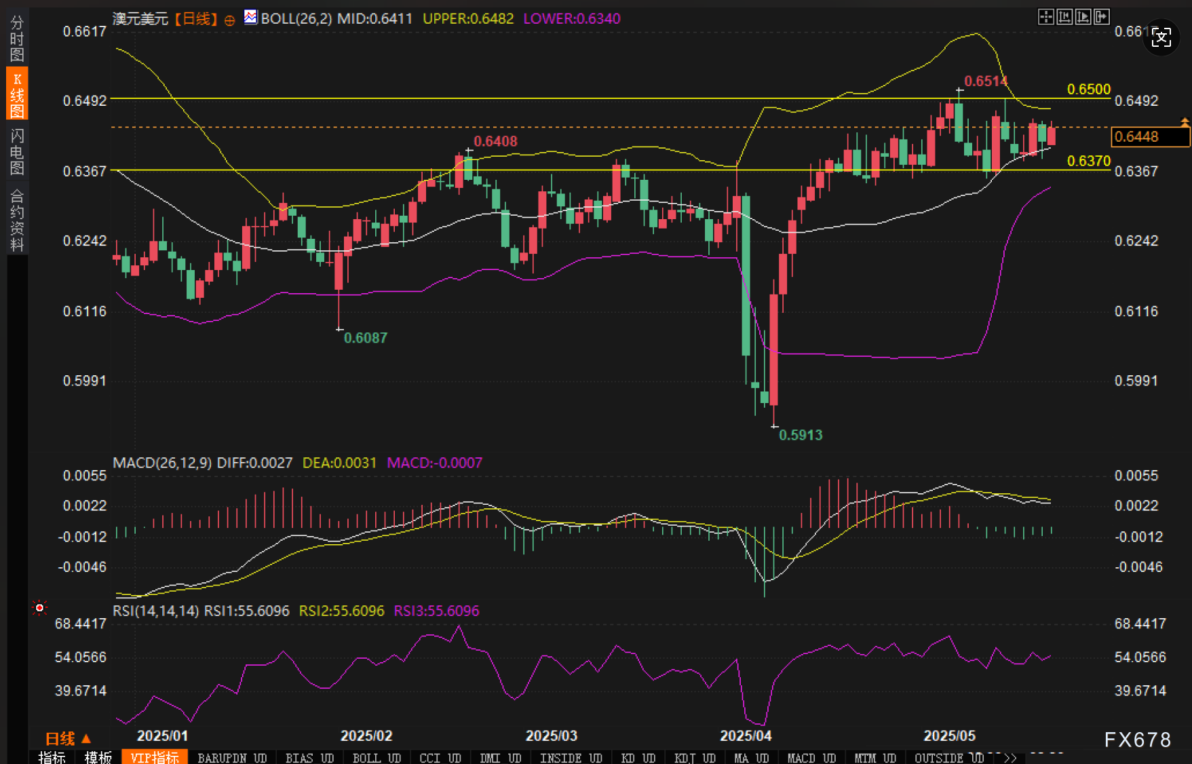
Task: Click the shift chart right arrow icon
Action: pyautogui.click(x=1101, y=17)
